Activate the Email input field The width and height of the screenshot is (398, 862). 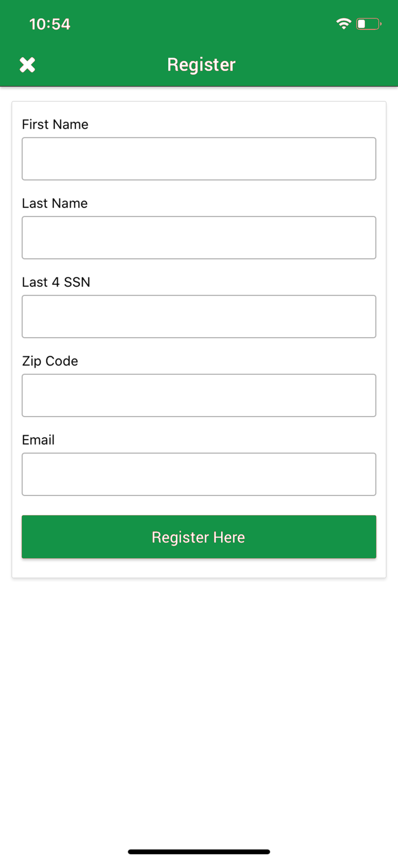tap(199, 474)
